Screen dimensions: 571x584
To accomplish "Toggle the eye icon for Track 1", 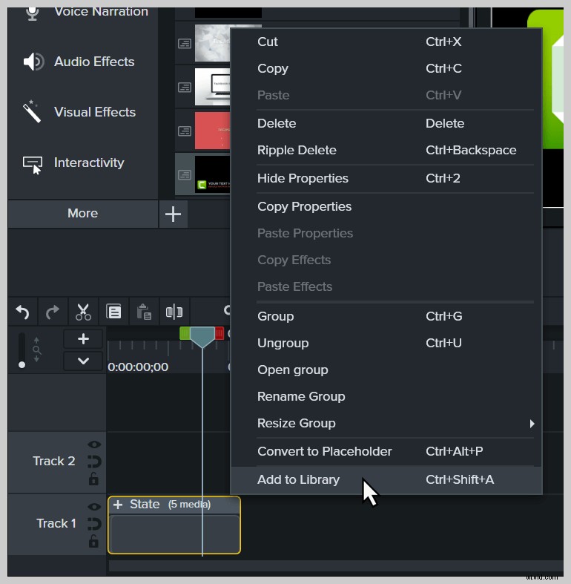I will pos(94,507).
